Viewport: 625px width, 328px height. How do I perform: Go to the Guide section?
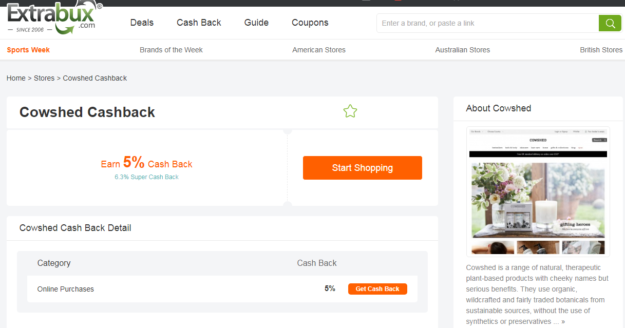tap(256, 23)
